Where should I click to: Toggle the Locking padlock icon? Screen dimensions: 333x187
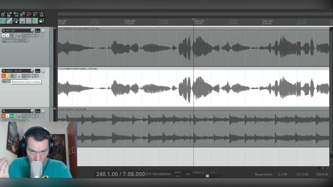tap(42, 21)
